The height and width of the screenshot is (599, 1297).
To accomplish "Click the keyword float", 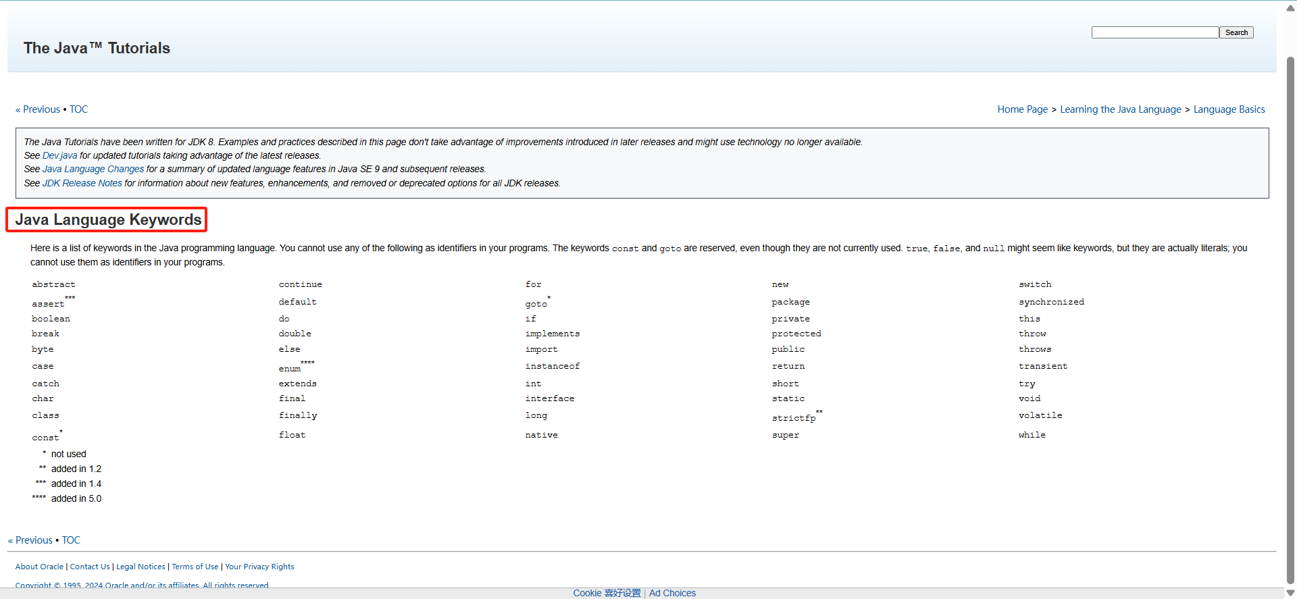I will [293, 435].
